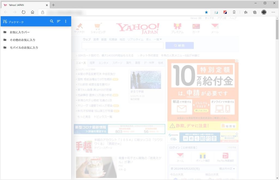Image resolution: width=279 pixels, height=180 pixels.
Task: Open bookmark panel three-dot menu
Action: [66, 21]
